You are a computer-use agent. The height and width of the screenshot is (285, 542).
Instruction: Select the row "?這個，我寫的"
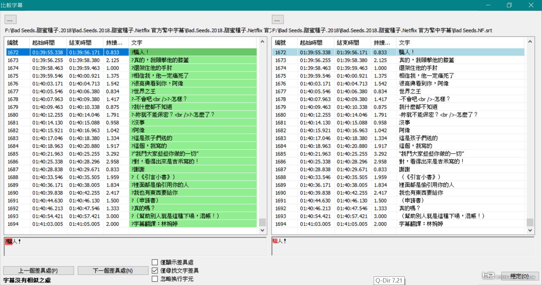131,146
